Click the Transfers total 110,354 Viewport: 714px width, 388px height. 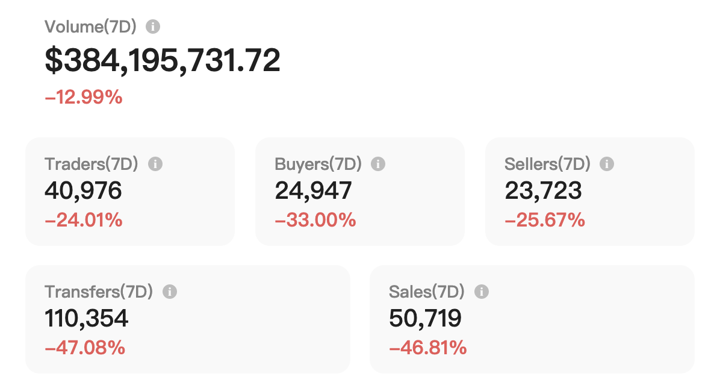[87, 319]
